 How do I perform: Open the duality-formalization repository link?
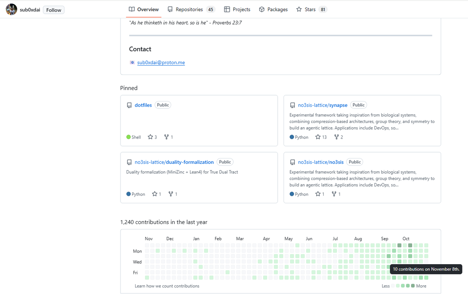[174, 162]
